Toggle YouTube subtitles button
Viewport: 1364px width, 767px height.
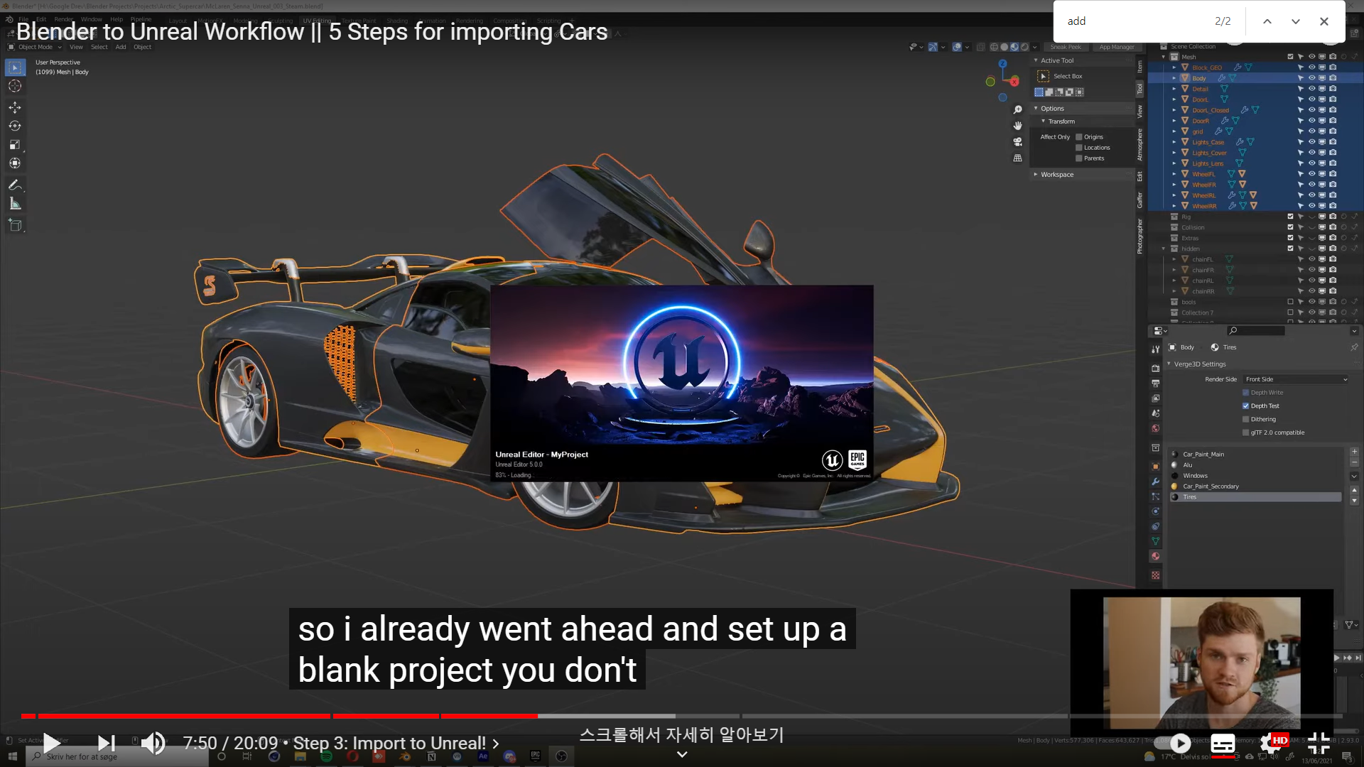pos(1223,744)
